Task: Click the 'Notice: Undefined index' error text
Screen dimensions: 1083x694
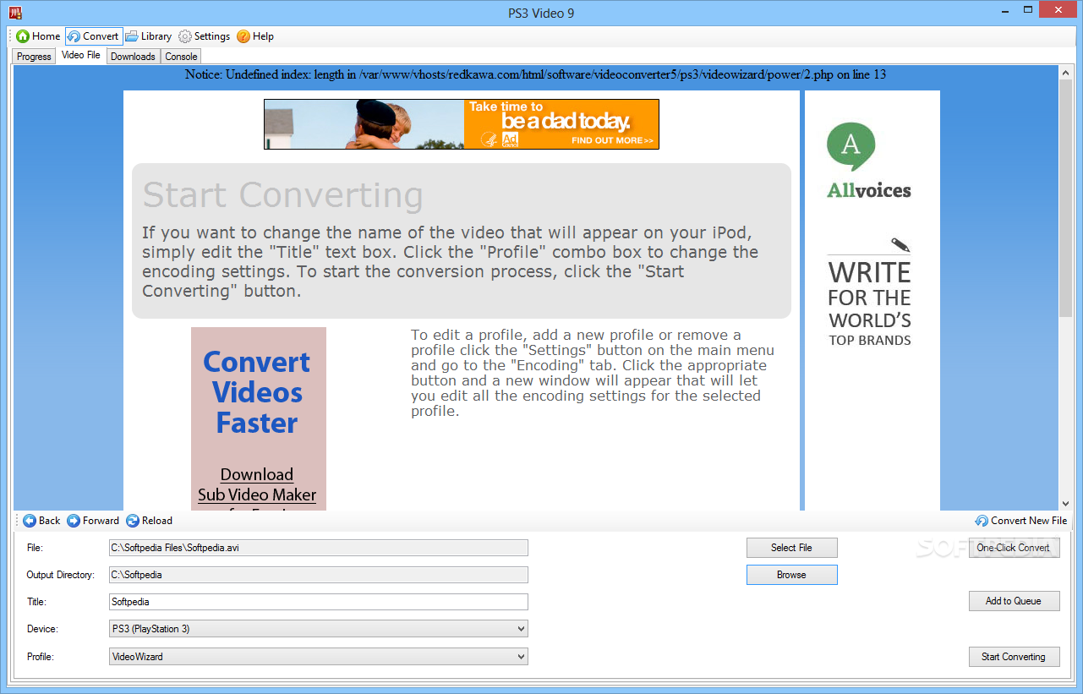Action: click(535, 74)
